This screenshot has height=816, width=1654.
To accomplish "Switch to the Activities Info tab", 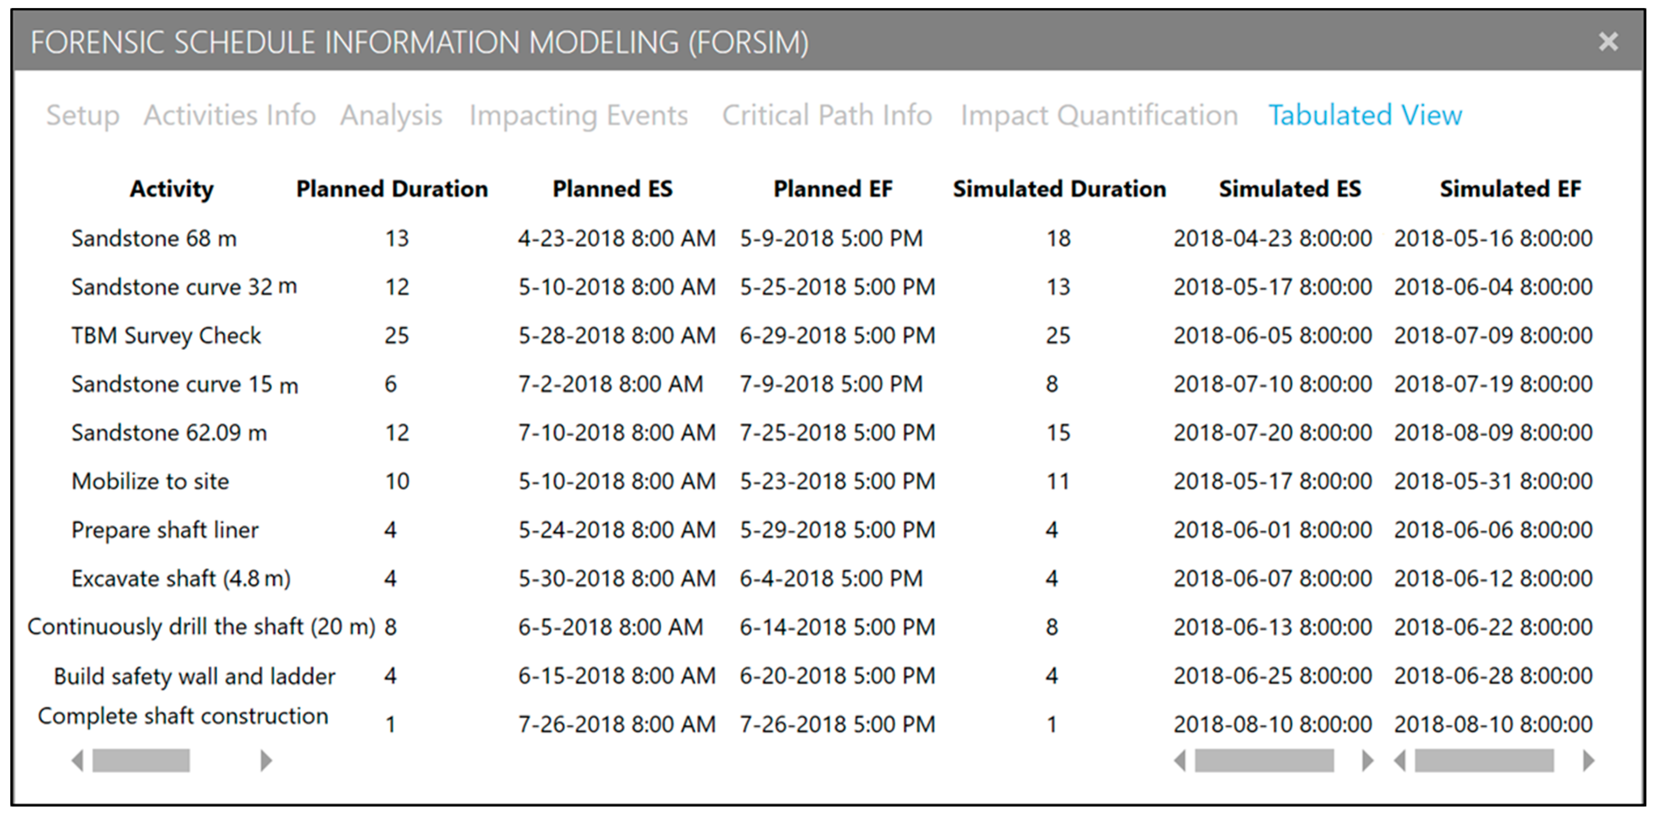I will (229, 115).
